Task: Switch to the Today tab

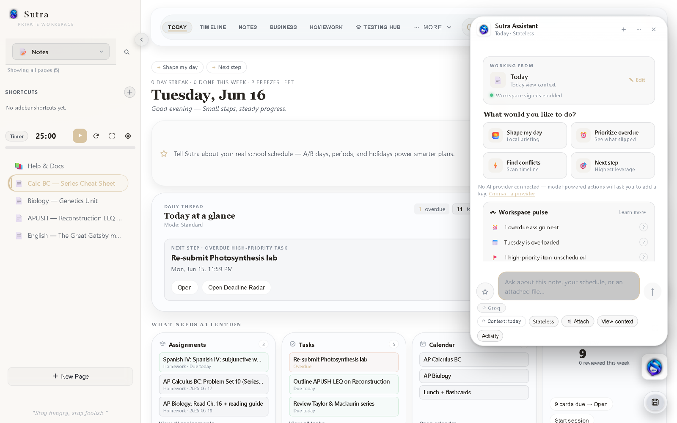Action: [x=177, y=27]
